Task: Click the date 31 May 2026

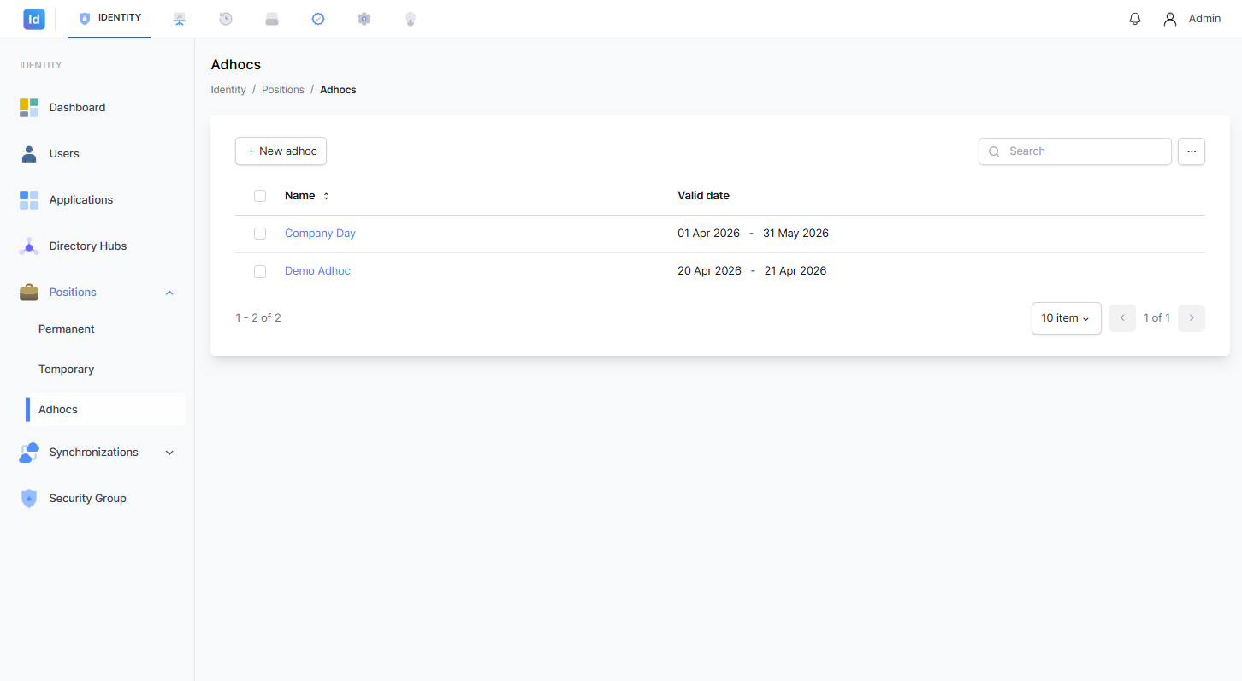Action: [795, 234]
